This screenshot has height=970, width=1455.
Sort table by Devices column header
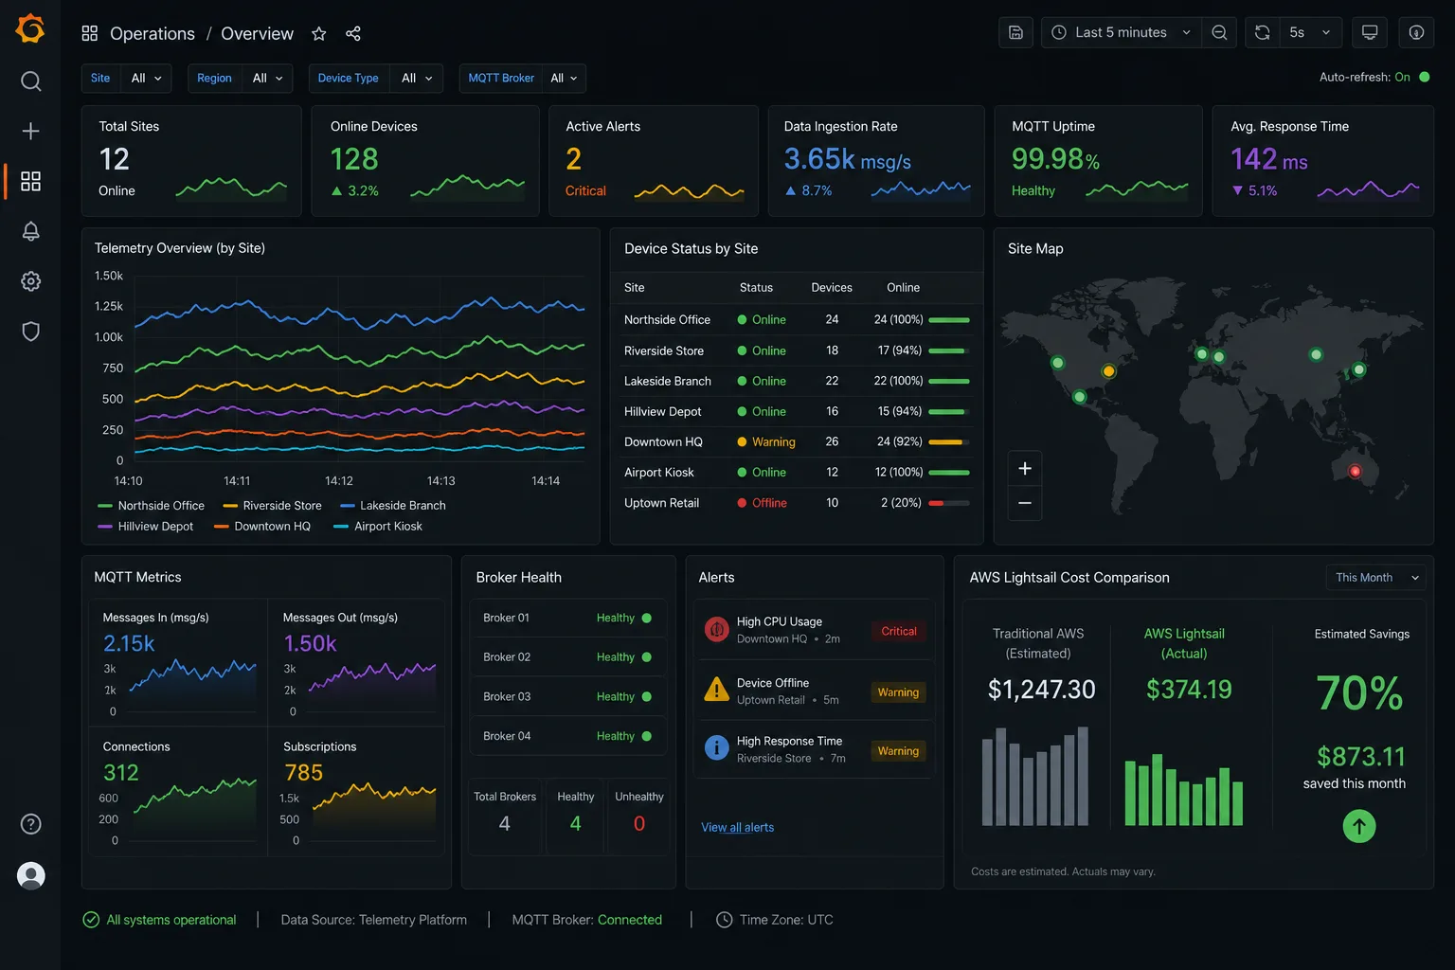[x=832, y=288]
